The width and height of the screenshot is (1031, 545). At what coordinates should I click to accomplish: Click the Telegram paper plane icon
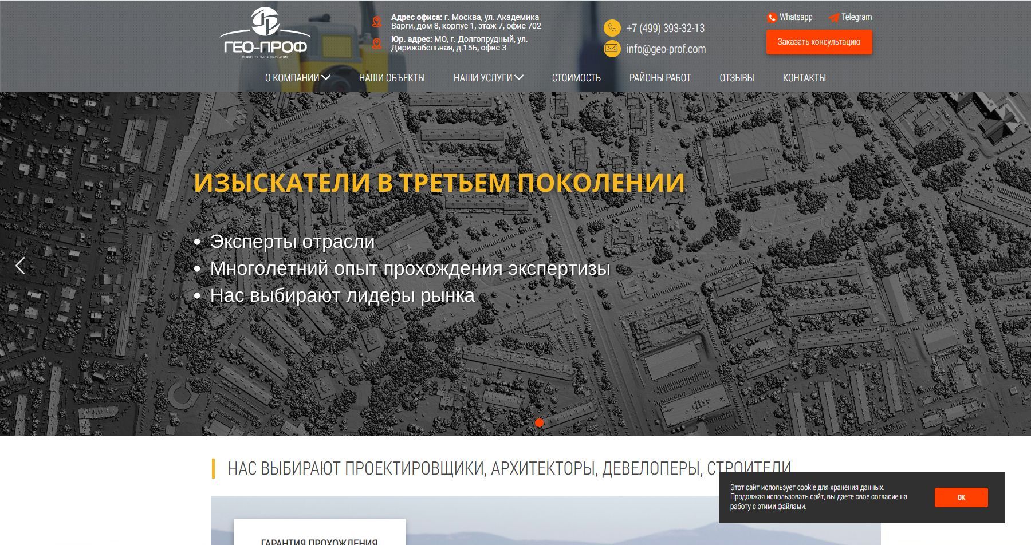click(833, 18)
